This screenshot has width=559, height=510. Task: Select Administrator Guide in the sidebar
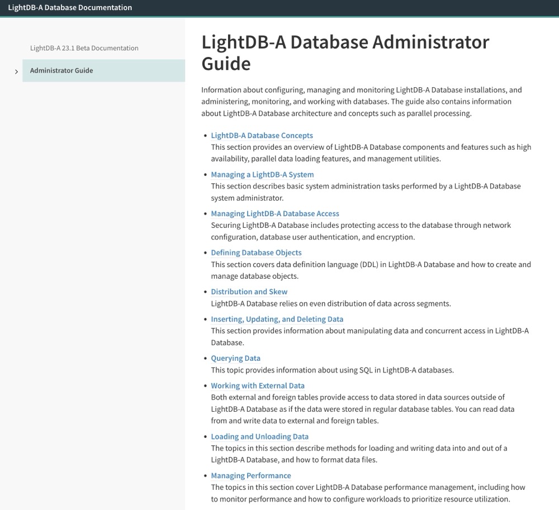pos(104,70)
